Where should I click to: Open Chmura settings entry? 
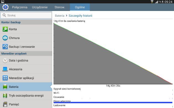click(x=26, y=38)
